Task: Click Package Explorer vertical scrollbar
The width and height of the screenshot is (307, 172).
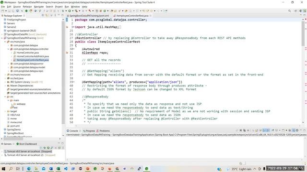Action: tap(63, 72)
